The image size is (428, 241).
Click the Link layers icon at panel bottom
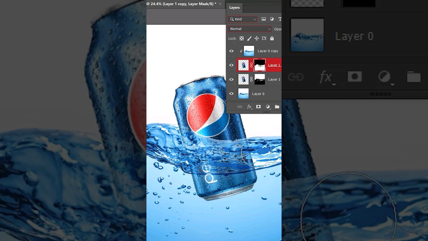[x=240, y=107]
